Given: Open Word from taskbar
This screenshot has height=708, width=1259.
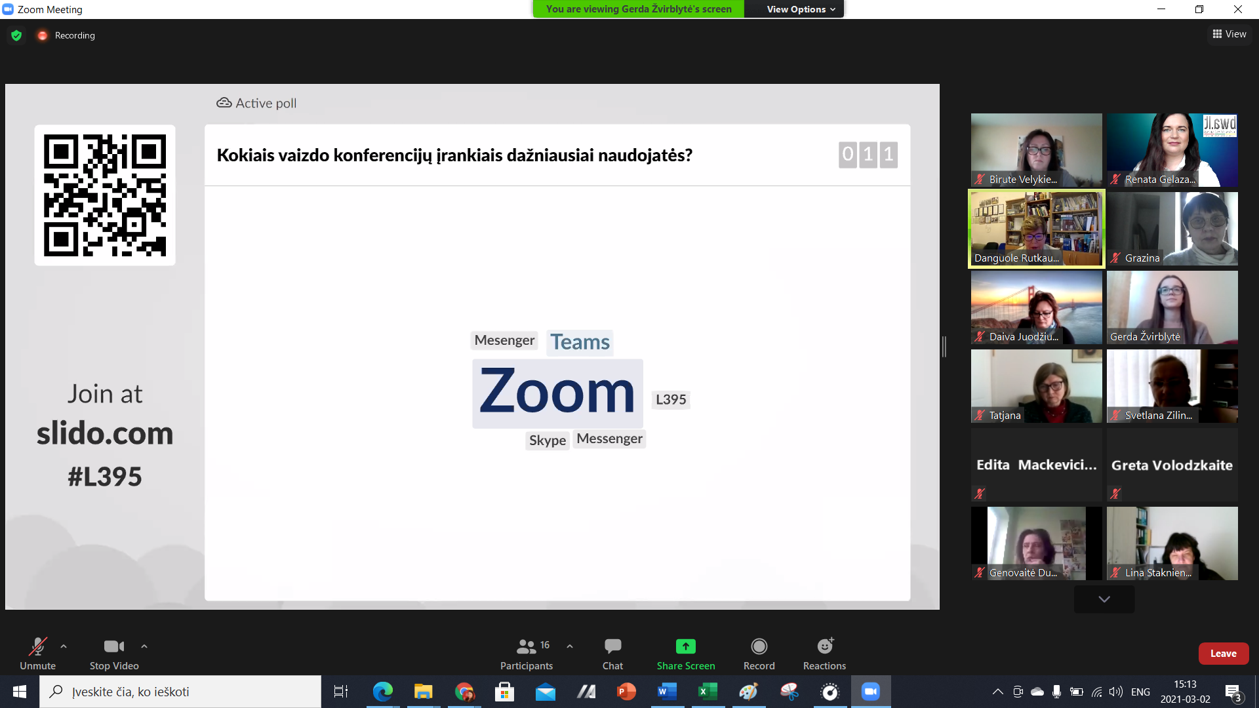Looking at the screenshot, I should (667, 692).
